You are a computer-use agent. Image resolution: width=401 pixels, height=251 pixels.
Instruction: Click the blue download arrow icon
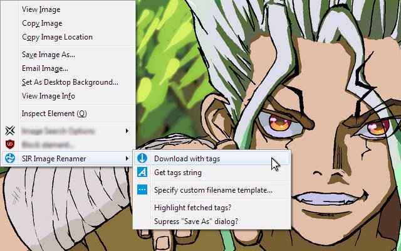142,158
